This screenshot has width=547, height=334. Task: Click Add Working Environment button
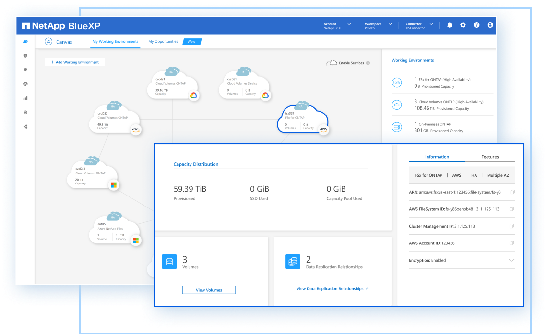[74, 62]
